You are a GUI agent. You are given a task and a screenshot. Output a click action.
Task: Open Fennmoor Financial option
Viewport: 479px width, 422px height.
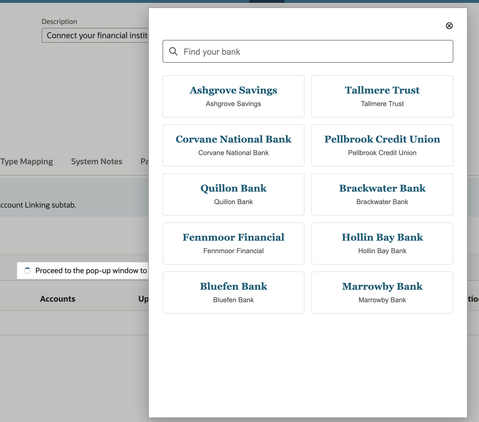pyautogui.click(x=233, y=244)
